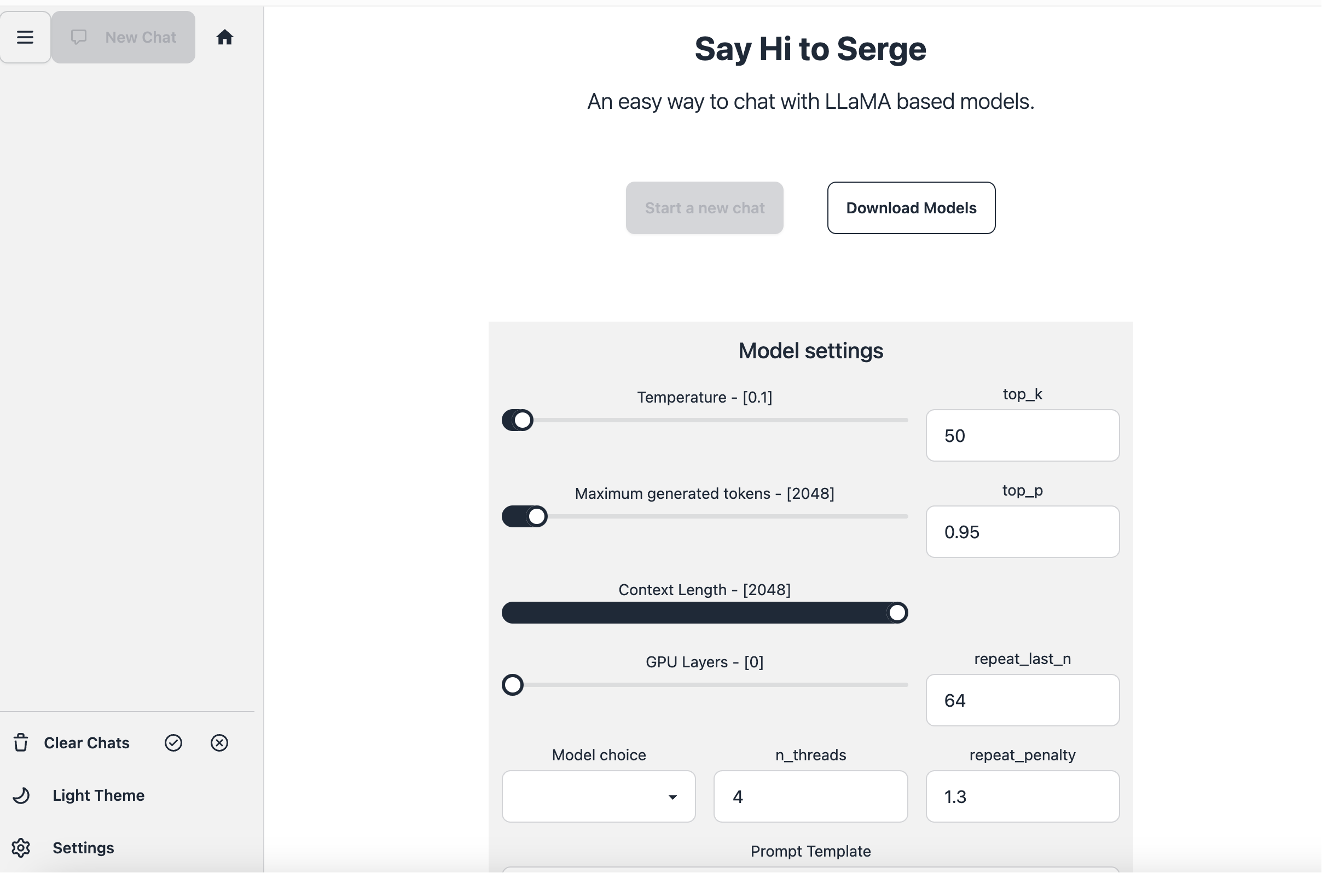The height and width of the screenshot is (873, 1322).
Task: Adjust the Temperature slider handle
Action: coord(523,420)
